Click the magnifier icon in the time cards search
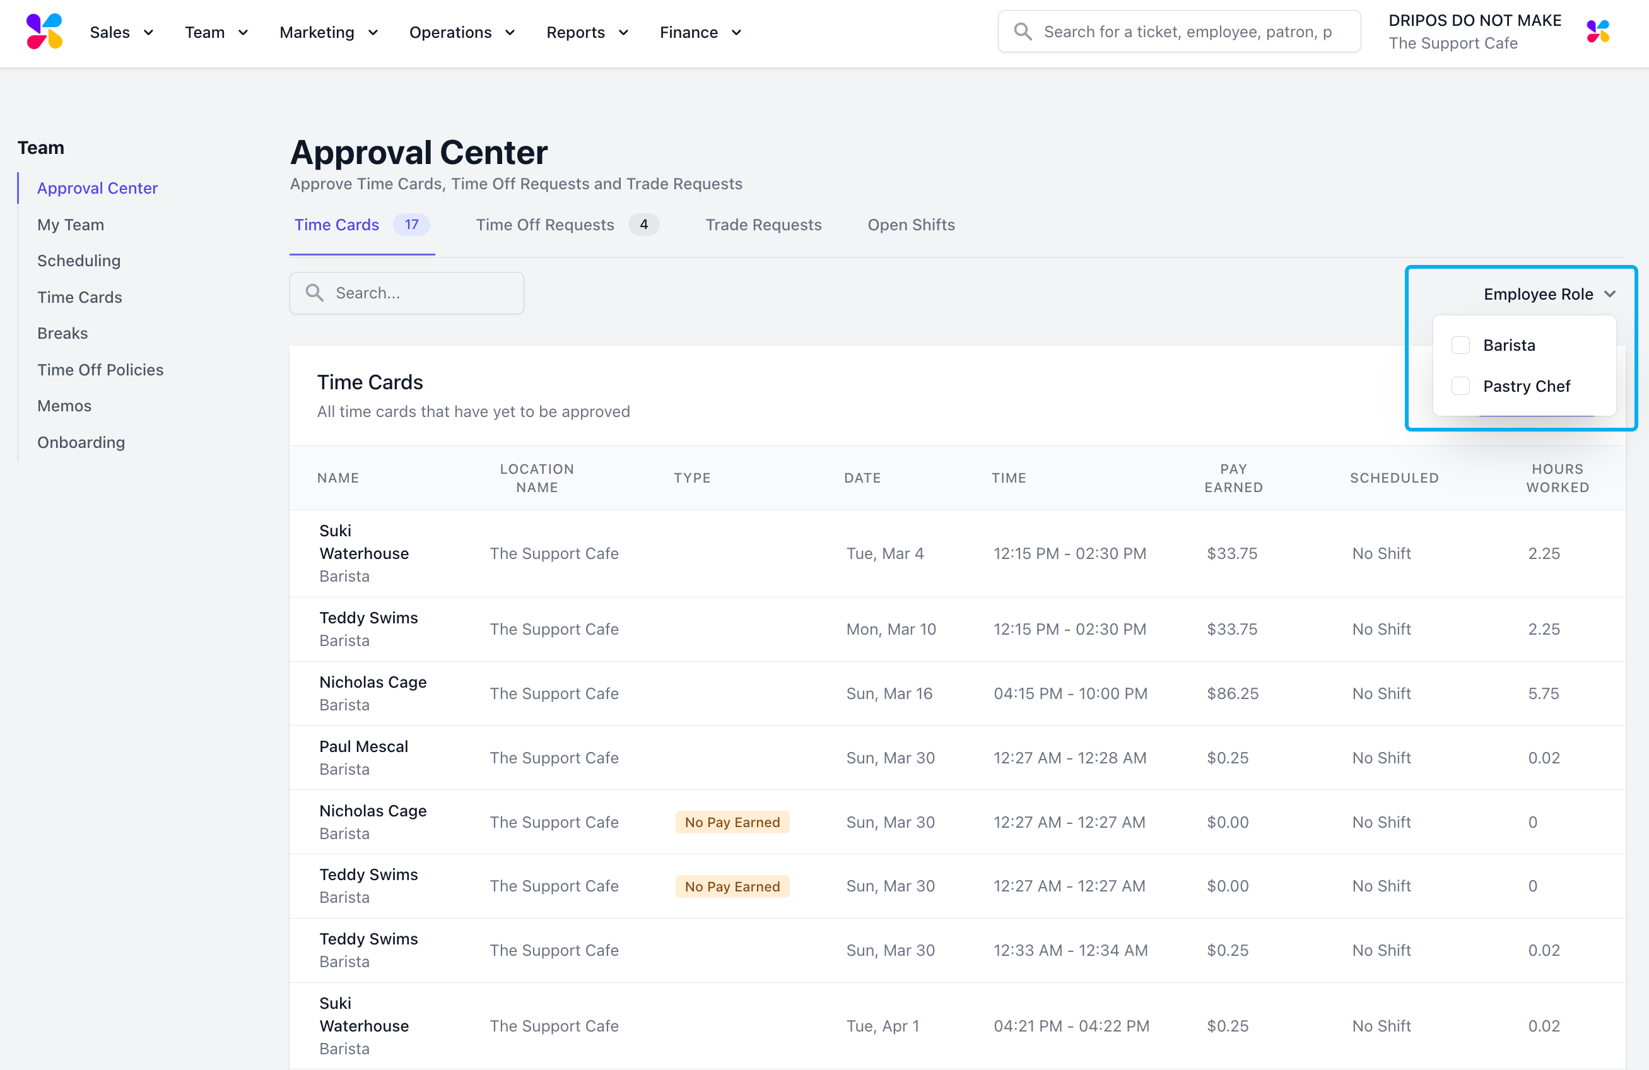This screenshot has height=1070, width=1649. pos(315,293)
